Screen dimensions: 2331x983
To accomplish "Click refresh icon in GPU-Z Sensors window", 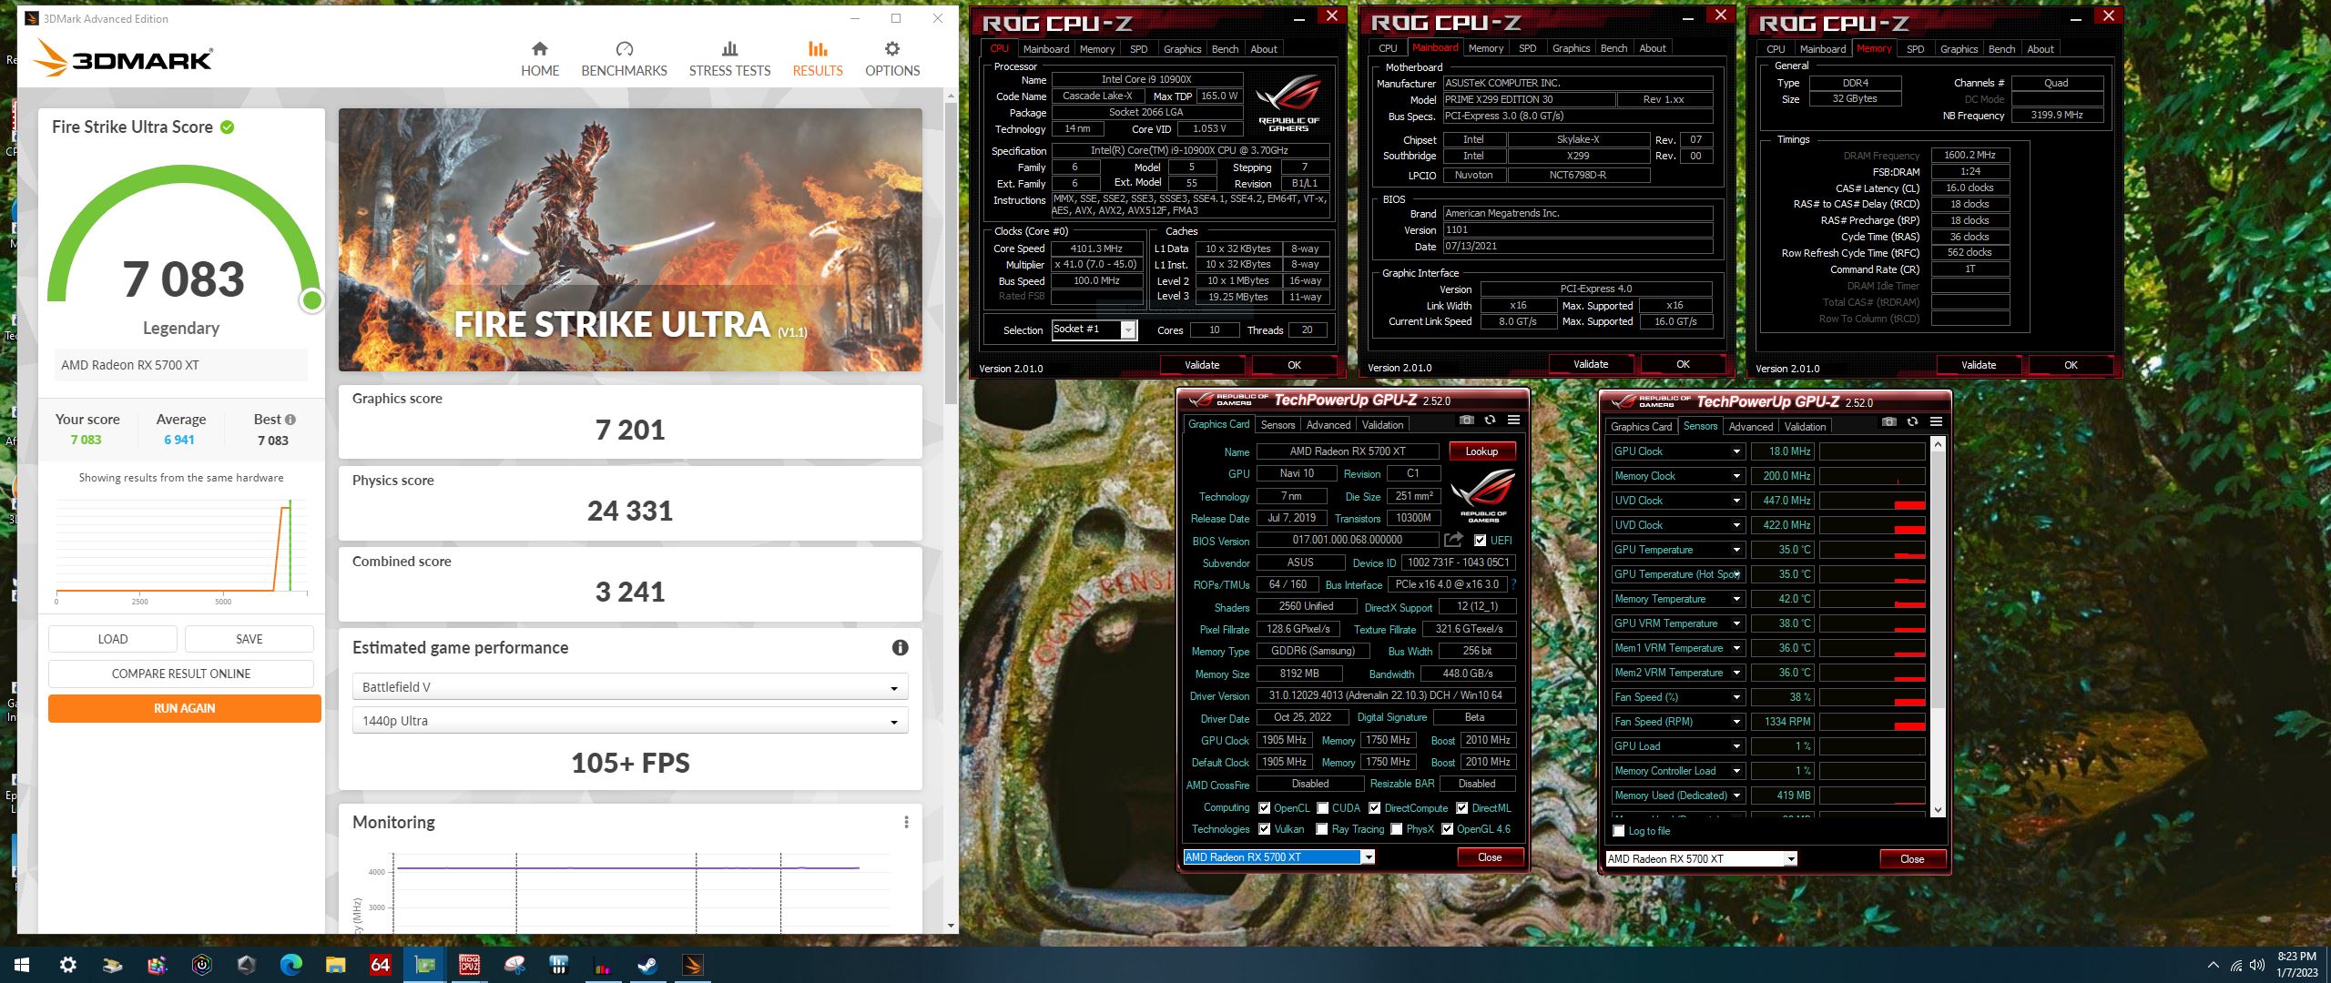I will 1912,421.
